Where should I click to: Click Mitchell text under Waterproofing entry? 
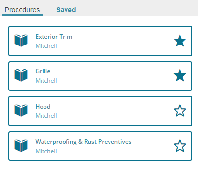(x=46, y=151)
